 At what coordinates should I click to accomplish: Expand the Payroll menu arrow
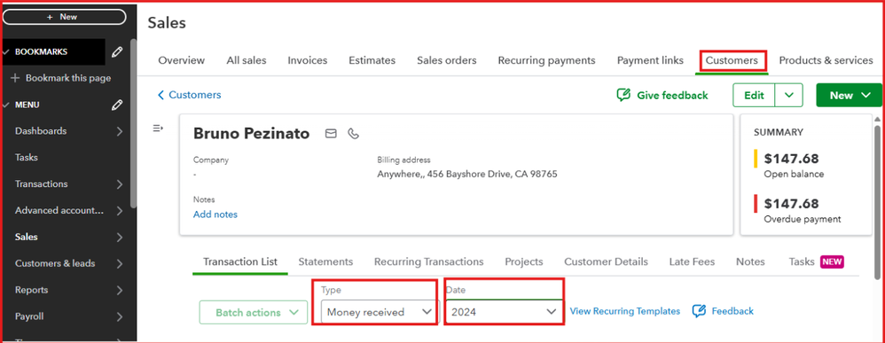(x=119, y=317)
